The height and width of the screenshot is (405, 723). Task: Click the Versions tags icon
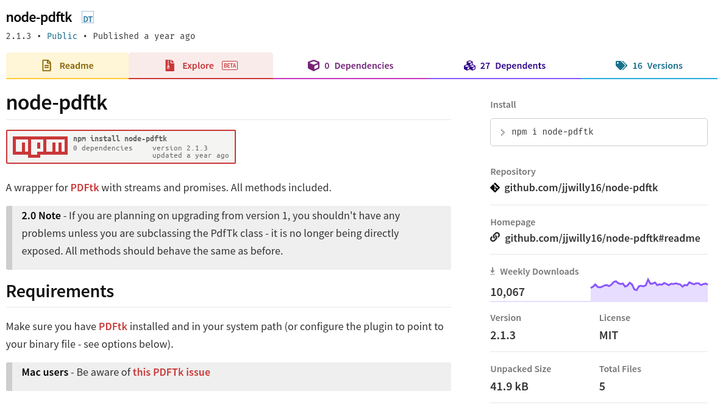click(x=621, y=65)
